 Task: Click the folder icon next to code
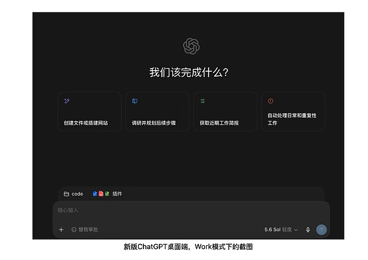[66, 194]
